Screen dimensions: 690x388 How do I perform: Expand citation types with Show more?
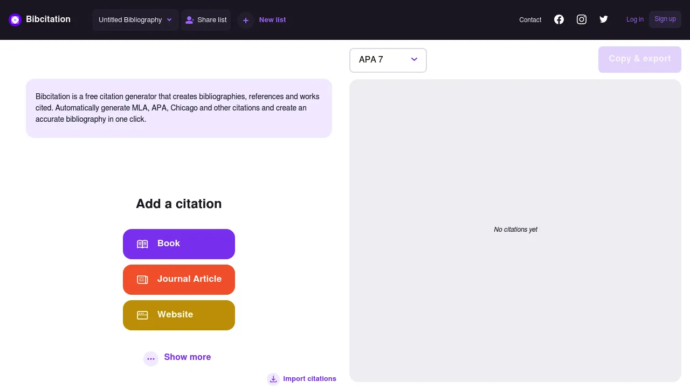tap(188, 357)
